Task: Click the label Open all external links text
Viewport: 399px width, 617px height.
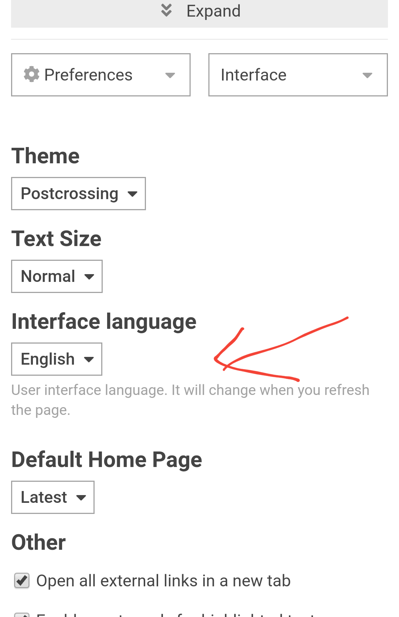Action: coord(163,581)
